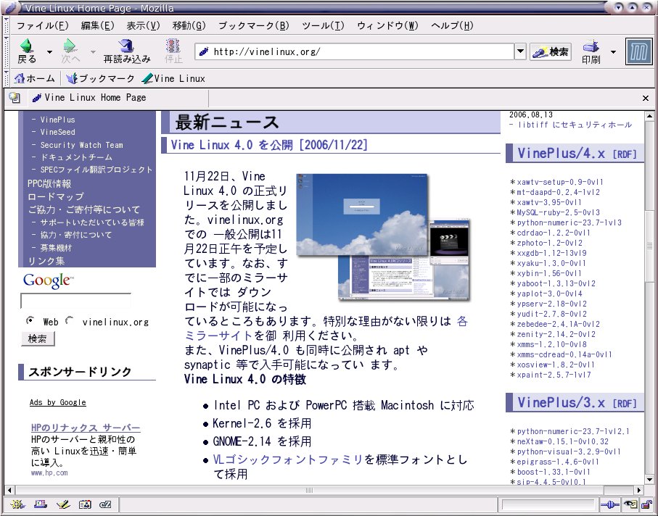Open the Security Watch Team link
The height and width of the screenshot is (516, 658).
coord(81,145)
